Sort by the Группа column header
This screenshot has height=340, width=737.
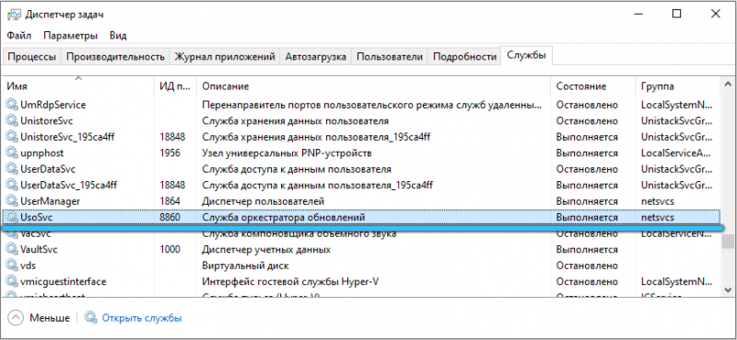click(677, 86)
